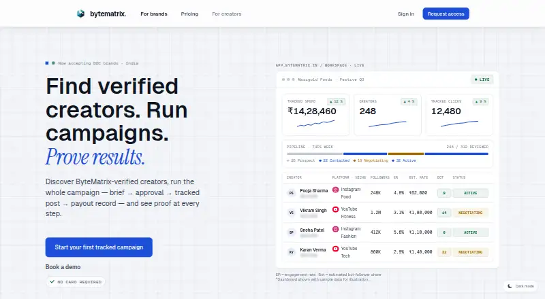This screenshot has width=545, height=299.
Task: Click Pooja Sharma's ACTIVE status badge
Action: pyautogui.click(x=470, y=193)
